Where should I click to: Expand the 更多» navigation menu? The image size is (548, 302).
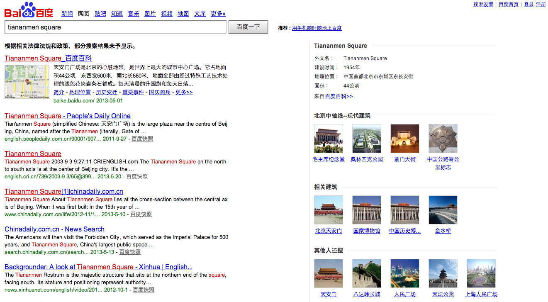pos(218,14)
